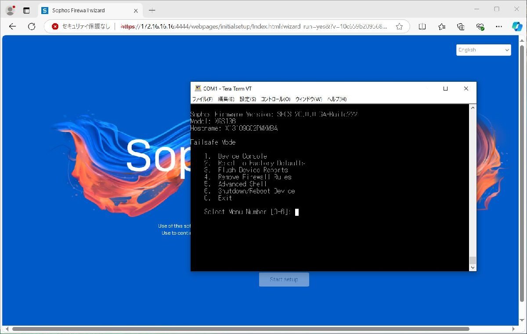Click the Start setup button
527x334 pixels.
tap(284, 280)
